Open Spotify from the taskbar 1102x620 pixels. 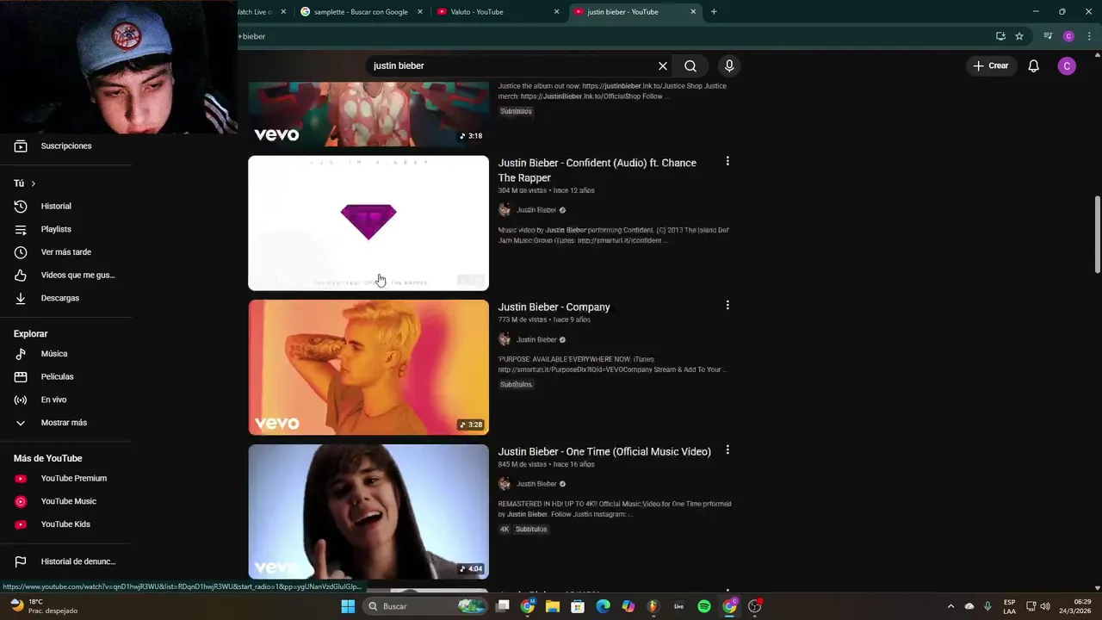tap(704, 606)
